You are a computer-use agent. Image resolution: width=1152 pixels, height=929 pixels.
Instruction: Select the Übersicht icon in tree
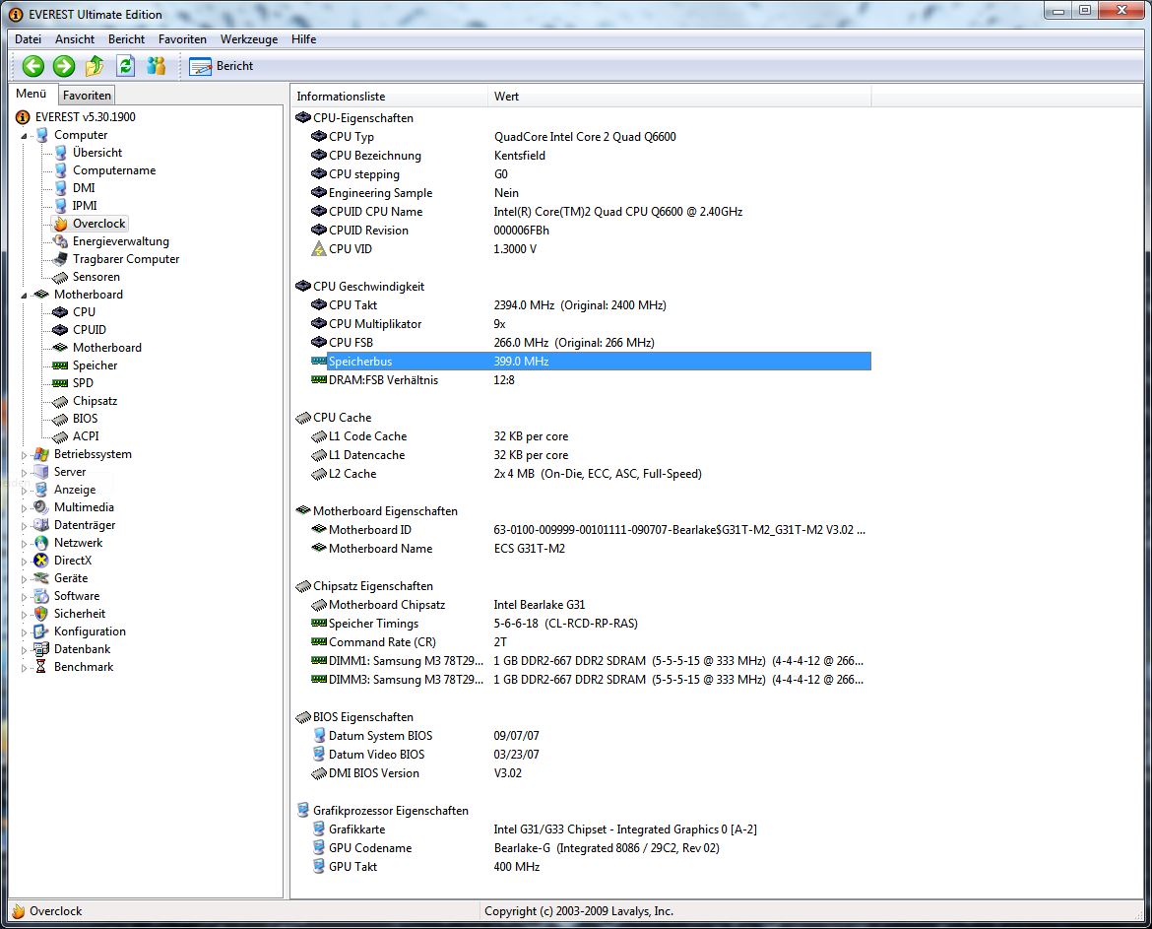tap(61, 152)
